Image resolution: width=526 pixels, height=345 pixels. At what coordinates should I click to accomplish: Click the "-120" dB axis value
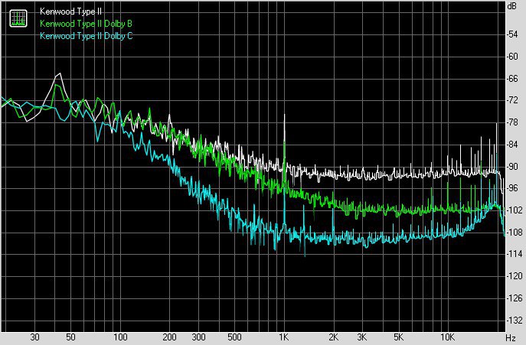(515, 276)
